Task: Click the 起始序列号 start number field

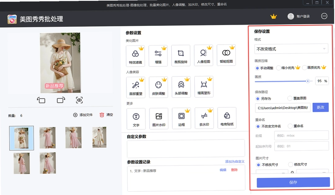Action: 301,146
